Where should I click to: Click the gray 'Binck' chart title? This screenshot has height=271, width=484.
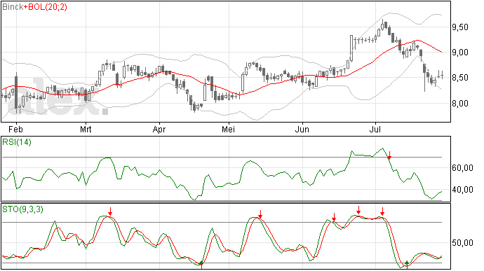13,7
